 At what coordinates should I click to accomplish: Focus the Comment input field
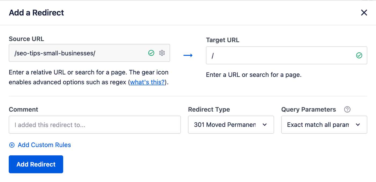pos(95,124)
